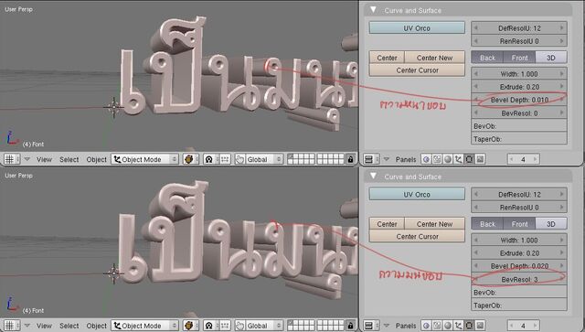This screenshot has height=332, width=585.
Task: Collapse the lower Curve and Surface panel triangle
Action: click(x=373, y=177)
